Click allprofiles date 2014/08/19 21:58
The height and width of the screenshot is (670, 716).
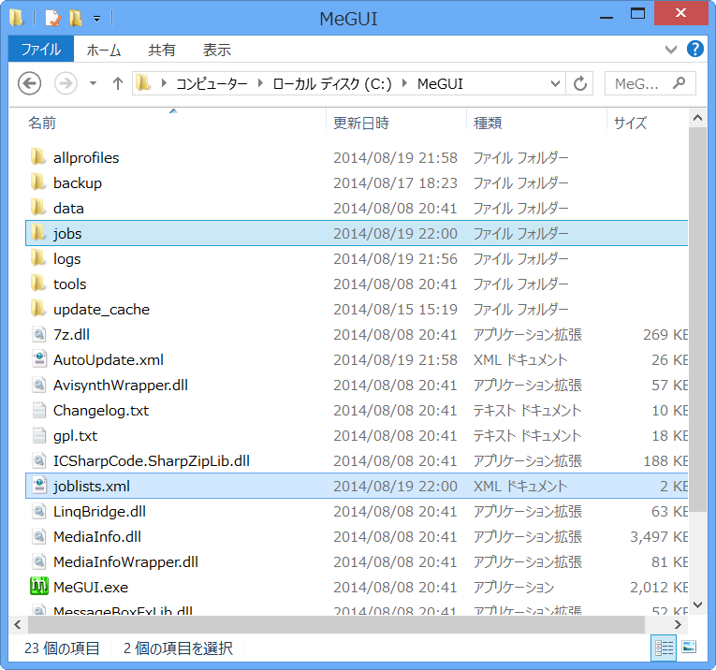[x=396, y=158]
